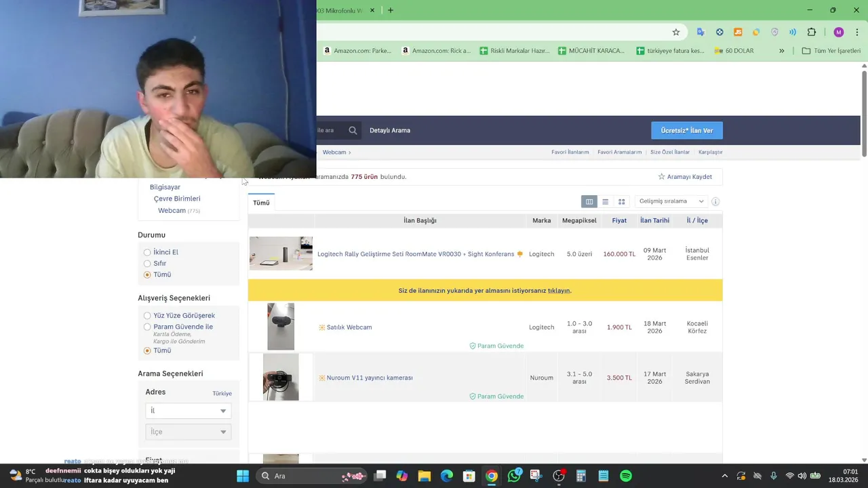
Task: Open the Tüm Yer İşaretleri folder
Action: pyautogui.click(x=831, y=51)
